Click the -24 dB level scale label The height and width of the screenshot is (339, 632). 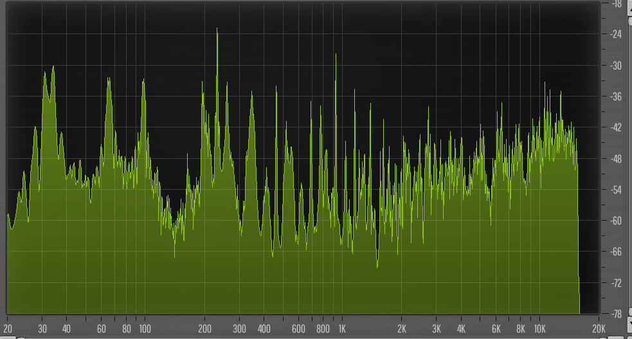point(616,34)
